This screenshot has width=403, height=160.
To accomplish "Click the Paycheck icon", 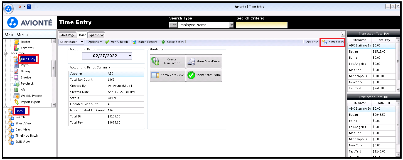I will (16, 84).
